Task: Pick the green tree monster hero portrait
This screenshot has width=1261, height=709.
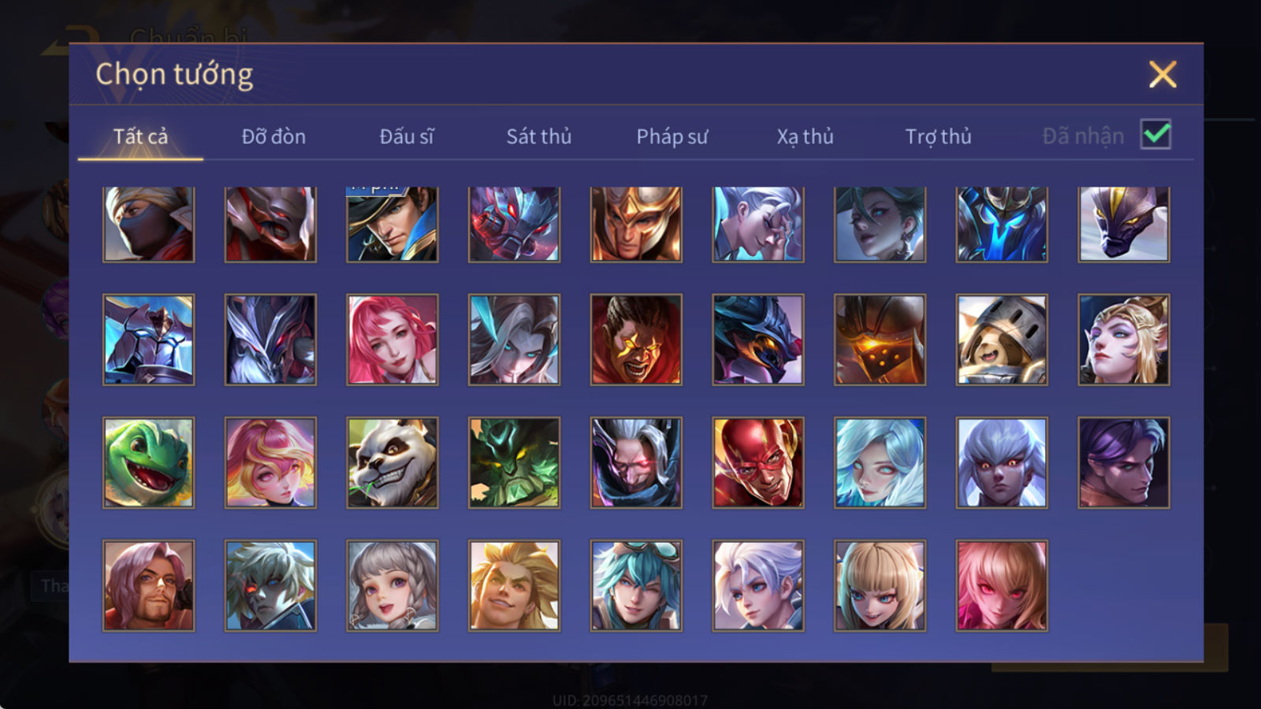Action: [x=514, y=462]
